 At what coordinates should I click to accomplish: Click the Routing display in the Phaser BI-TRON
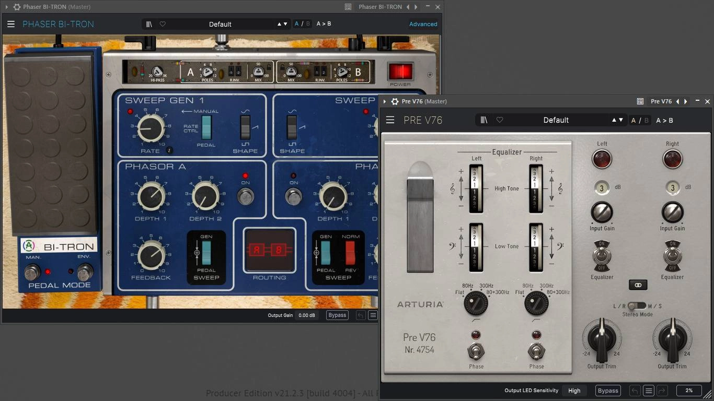tap(269, 250)
